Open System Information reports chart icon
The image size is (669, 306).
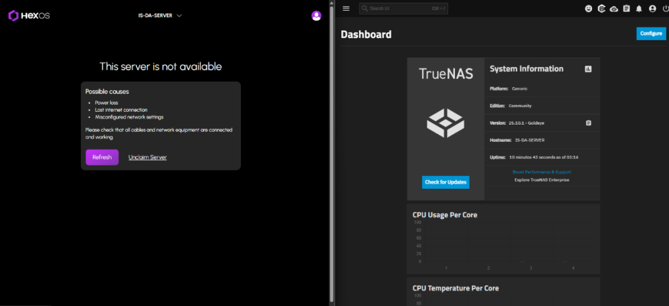pyautogui.click(x=588, y=69)
